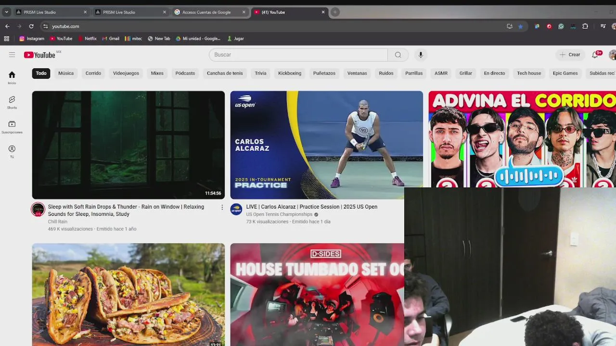Open the Chill Rain channel avatar

(x=38, y=210)
